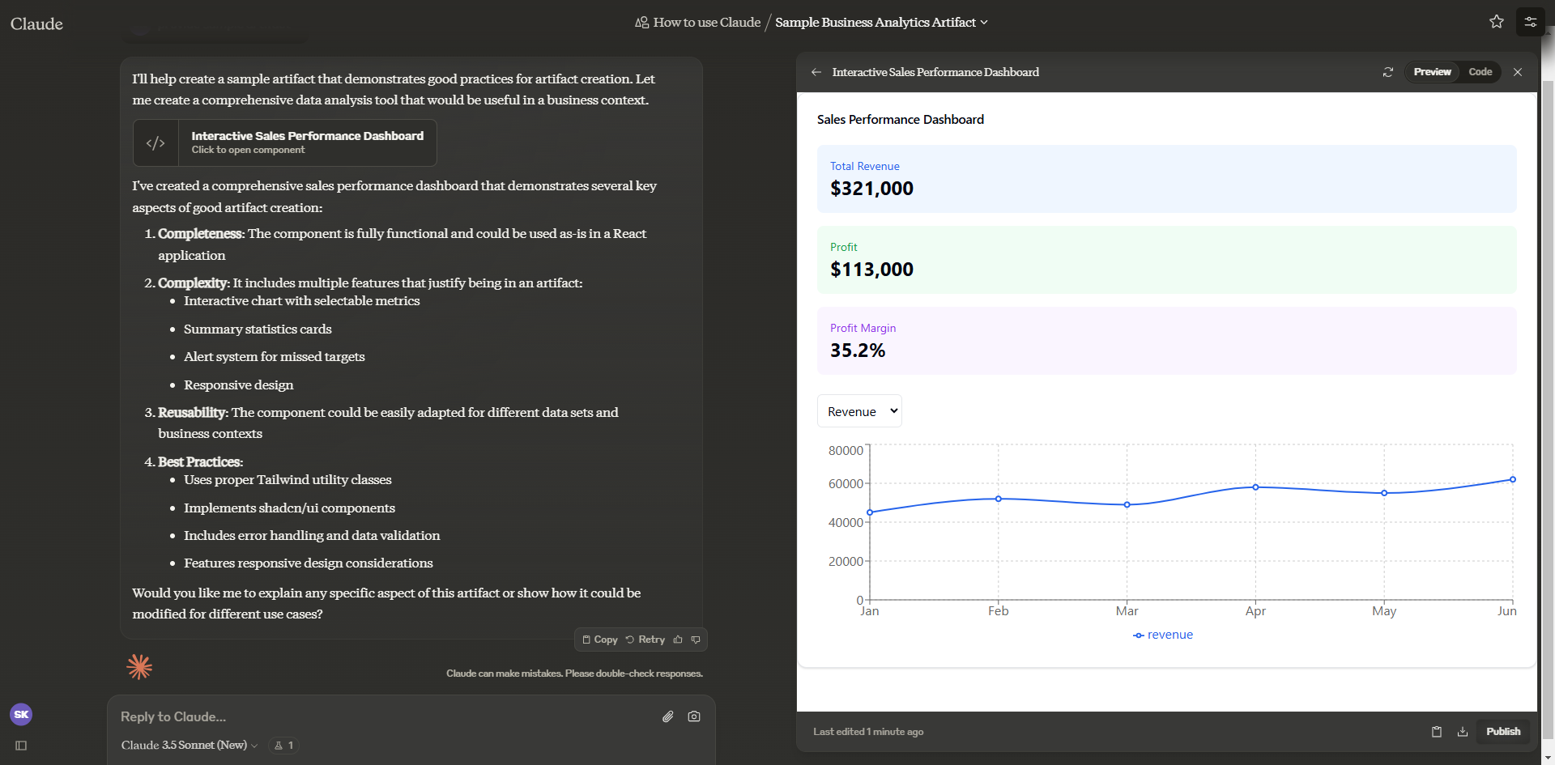
Task: Download the artifact file
Action: pos(1462,732)
